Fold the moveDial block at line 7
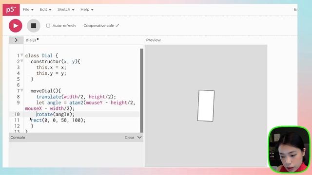 point(21,90)
